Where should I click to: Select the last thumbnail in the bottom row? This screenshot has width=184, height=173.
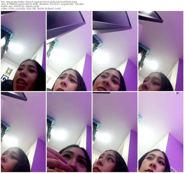tap(161, 132)
